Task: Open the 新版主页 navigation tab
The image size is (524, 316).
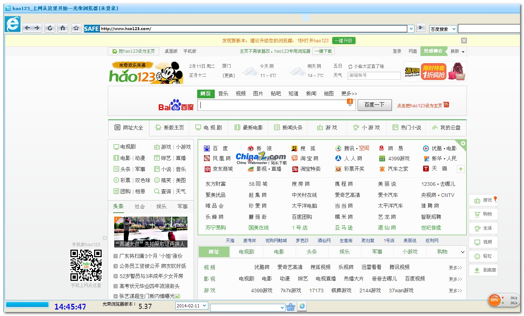Action: coord(170,128)
